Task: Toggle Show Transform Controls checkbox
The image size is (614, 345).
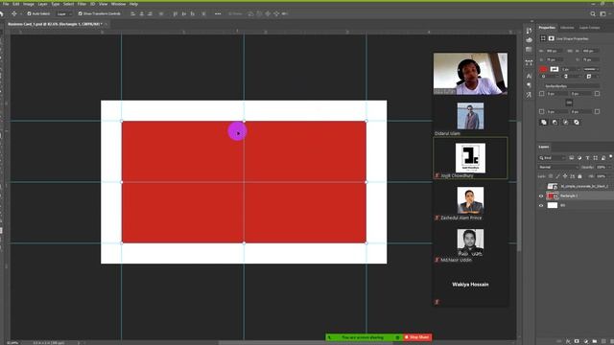Action: (x=80, y=13)
